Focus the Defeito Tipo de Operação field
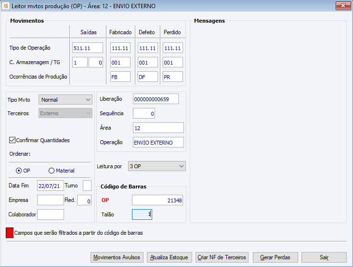Image resolution: width=353 pixels, height=267 pixels. (148, 48)
